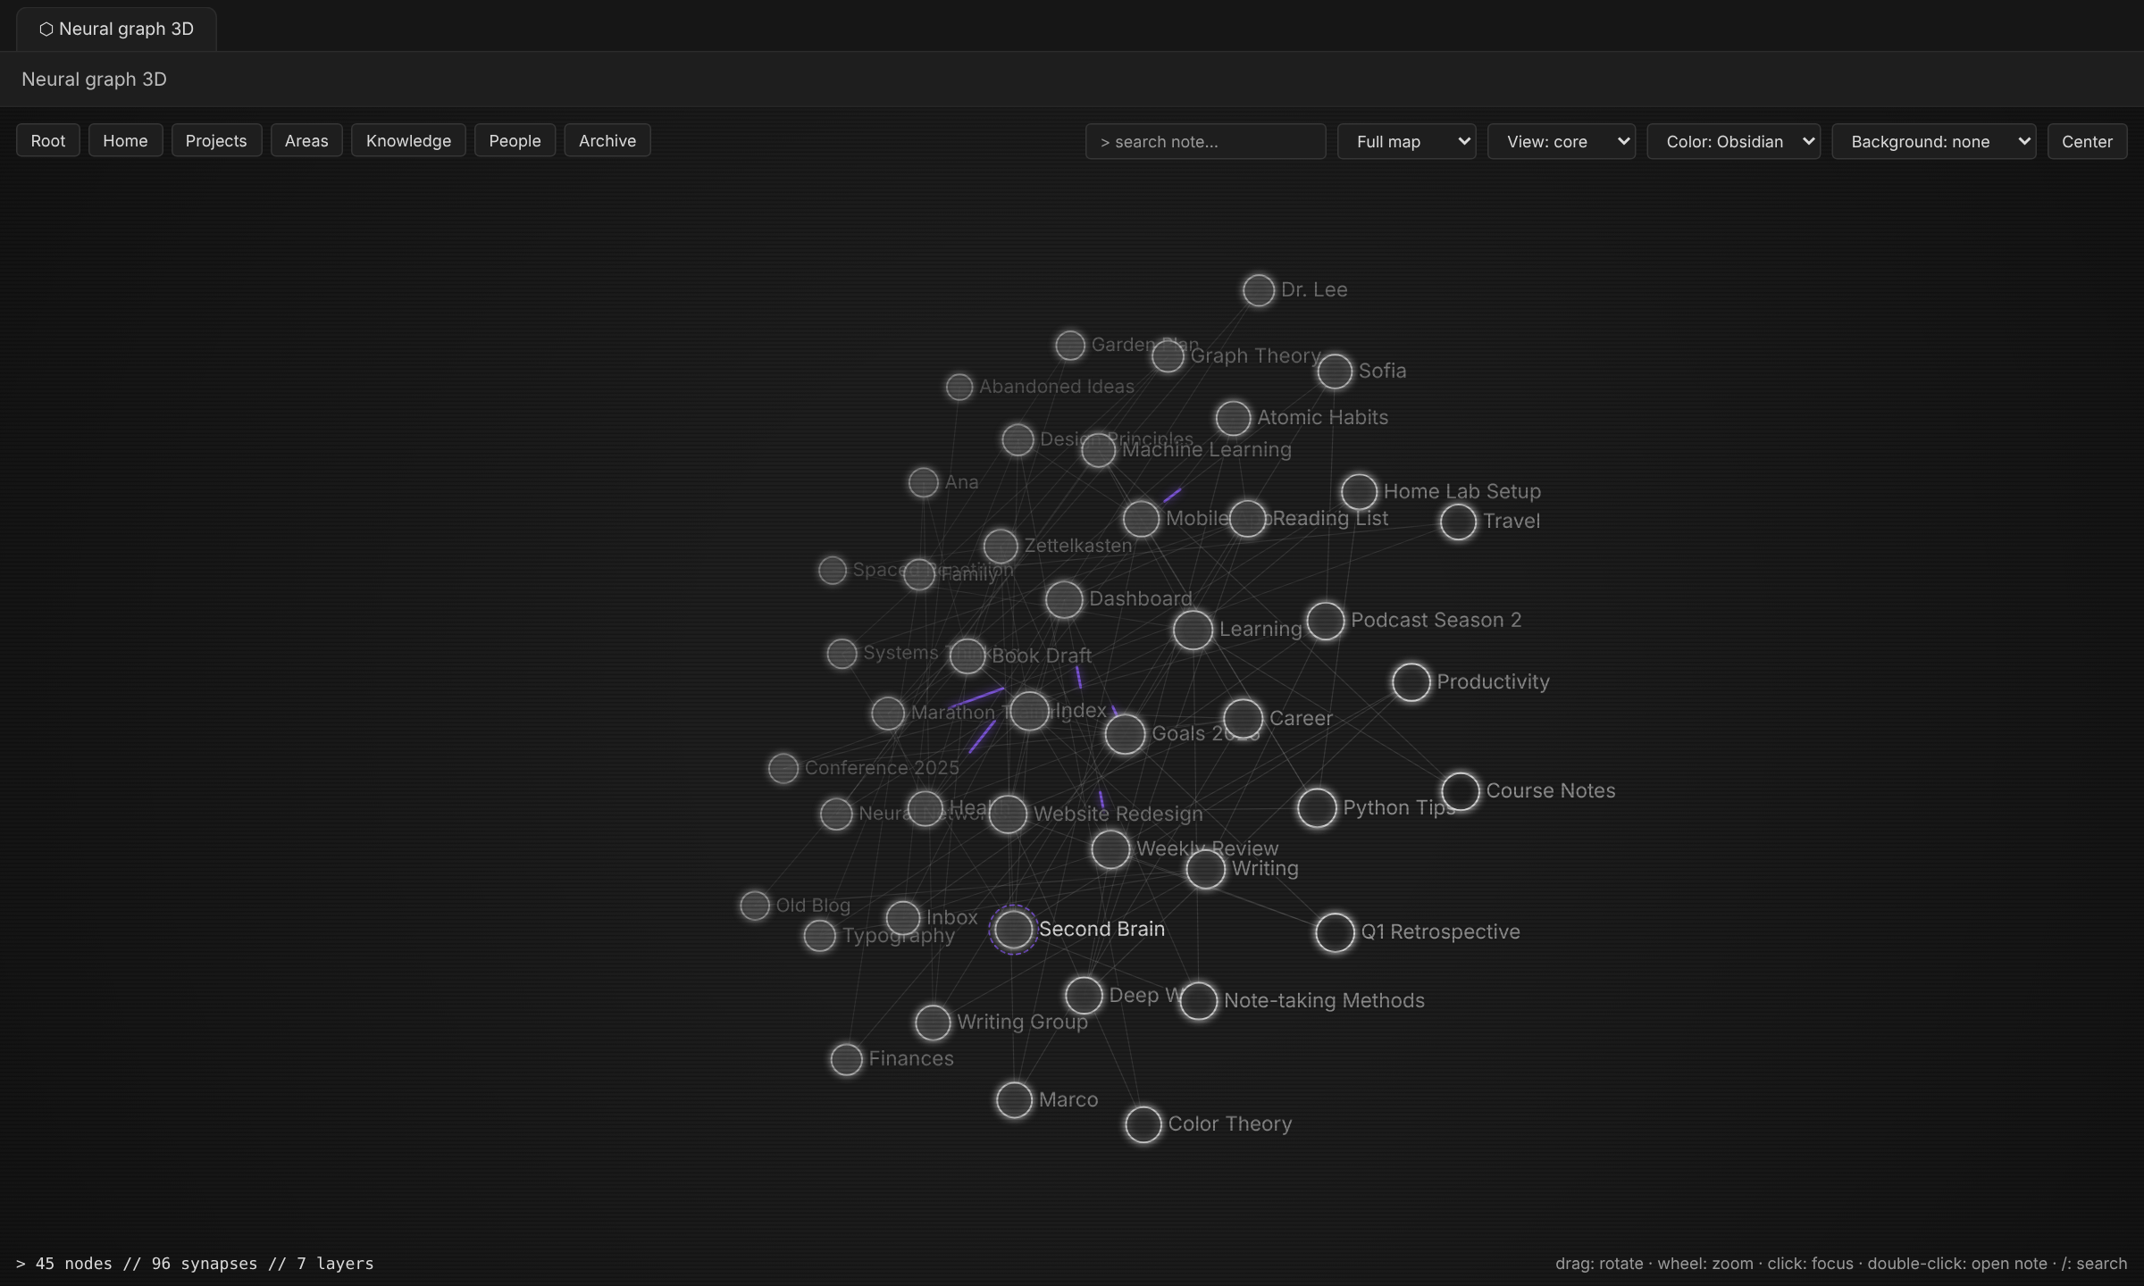Select the Python Tips node

(x=1317, y=808)
